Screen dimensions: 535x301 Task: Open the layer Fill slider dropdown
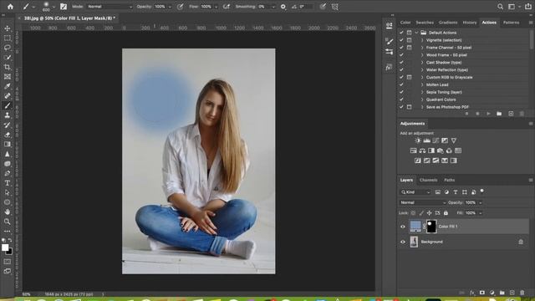click(481, 213)
